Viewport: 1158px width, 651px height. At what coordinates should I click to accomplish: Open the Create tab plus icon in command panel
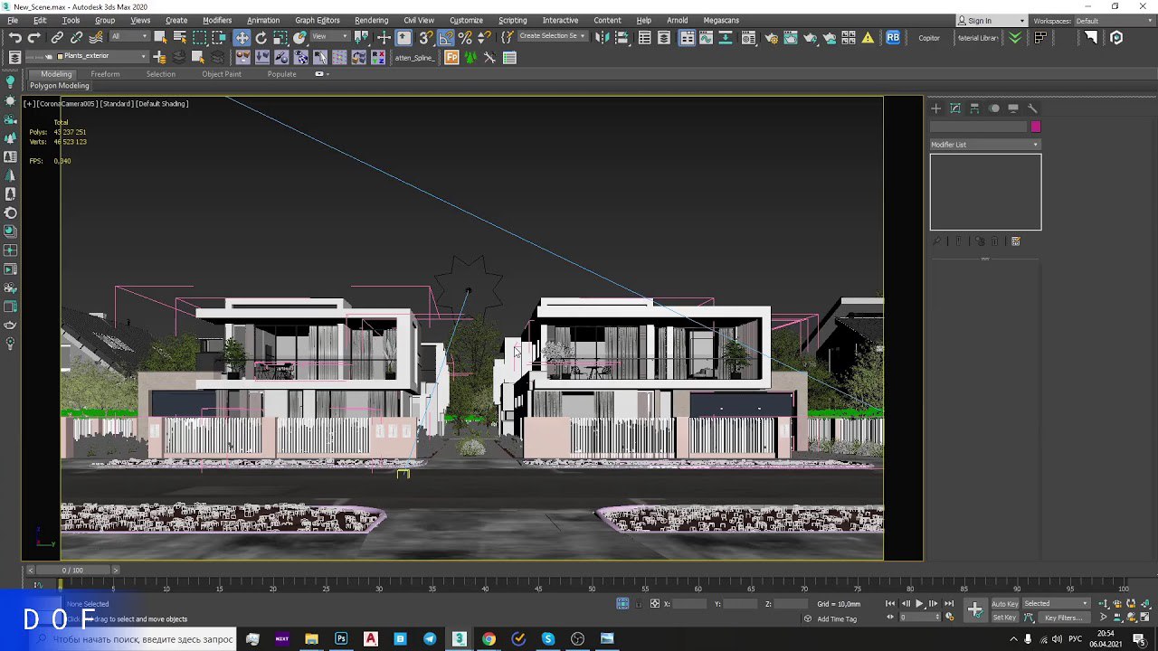tap(936, 108)
